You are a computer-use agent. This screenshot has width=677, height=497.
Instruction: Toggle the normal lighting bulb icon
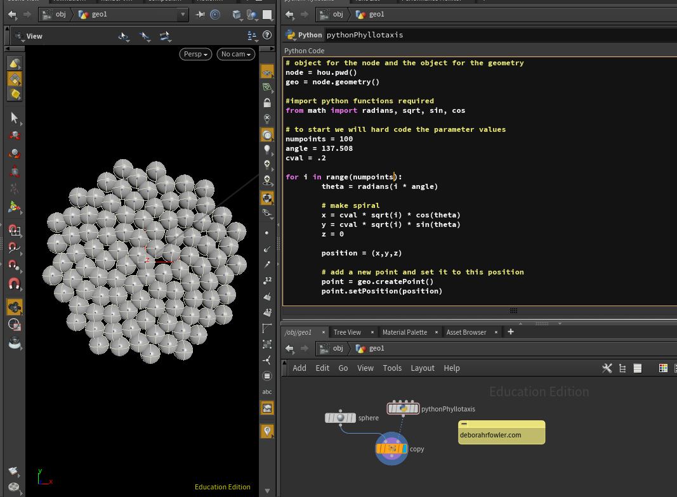tap(267, 149)
